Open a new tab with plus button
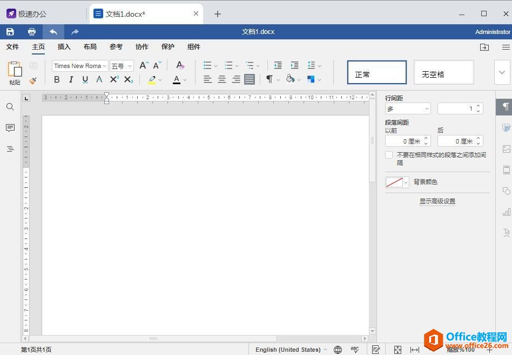The height and width of the screenshot is (355, 512). pos(218,14)
